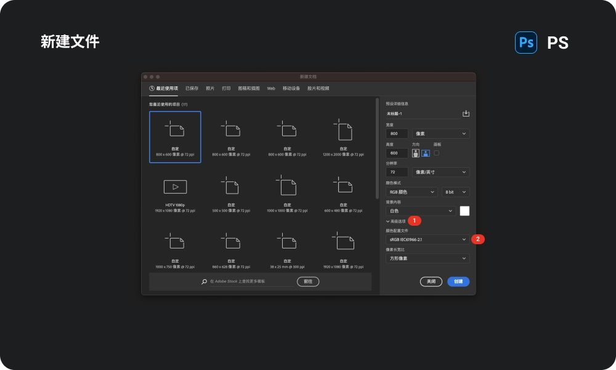Screen dimensions: 616x370
Task: Select the 38 x 25 mm 300 ppi preset
Action: [x=287, y=249]
